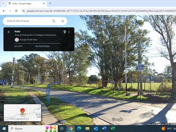Open Task View from the taskbar
Viewport: 176px width, 132px height.
point(62,129)
